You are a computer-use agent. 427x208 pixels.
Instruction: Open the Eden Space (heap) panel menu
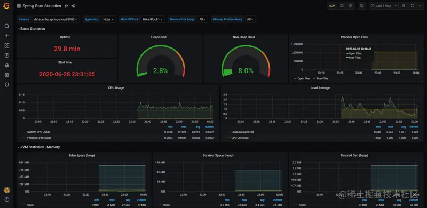[82, 155]
